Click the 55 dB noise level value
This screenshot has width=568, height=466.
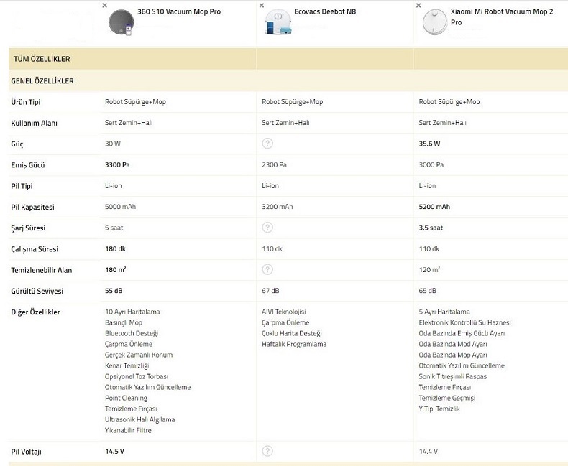pyautogui.click(x=114, y=291)
